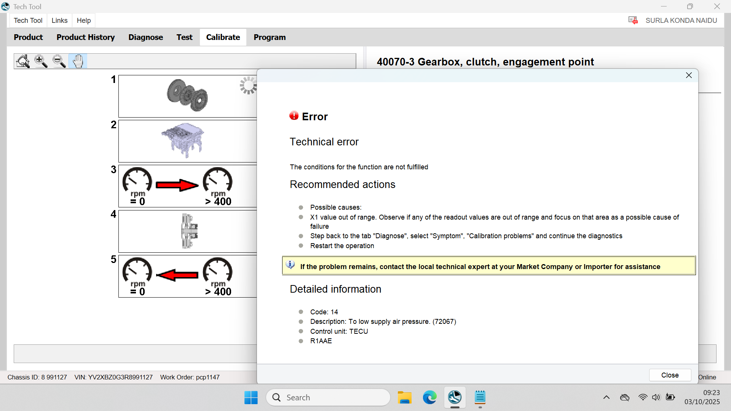This screenshot has width=731, height=411.
Task: Click the taskbar Search box
Action: 328,398
